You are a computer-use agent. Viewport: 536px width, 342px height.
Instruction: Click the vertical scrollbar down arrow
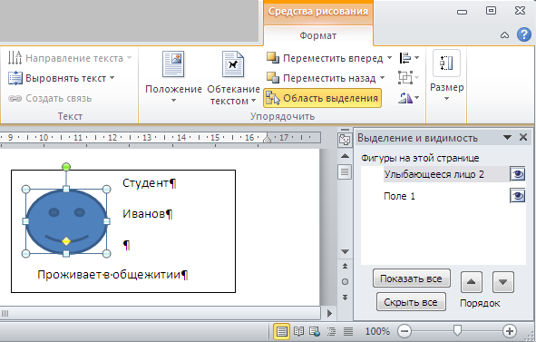[345, 251]
